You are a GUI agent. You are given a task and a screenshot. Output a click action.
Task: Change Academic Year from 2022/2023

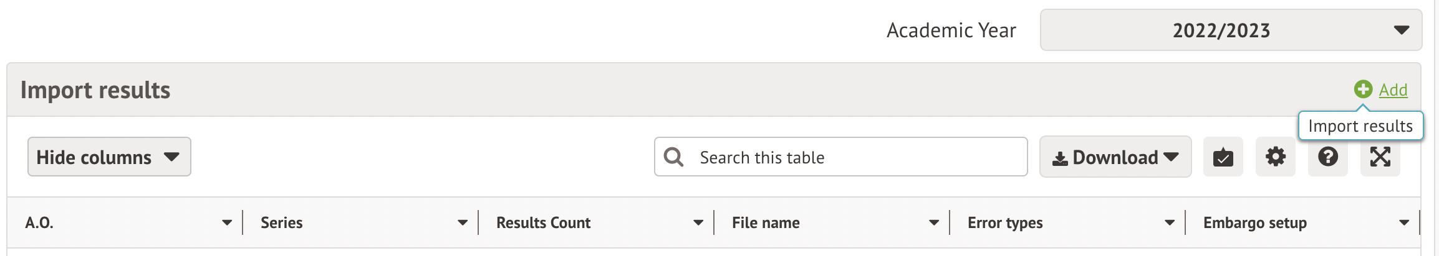pos(1231,30)
